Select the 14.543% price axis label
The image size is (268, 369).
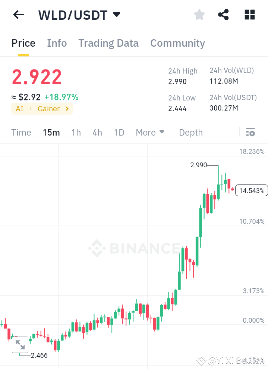251,190
